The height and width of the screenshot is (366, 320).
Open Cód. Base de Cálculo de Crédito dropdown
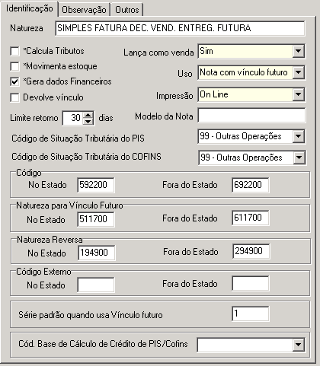point(298,345)
